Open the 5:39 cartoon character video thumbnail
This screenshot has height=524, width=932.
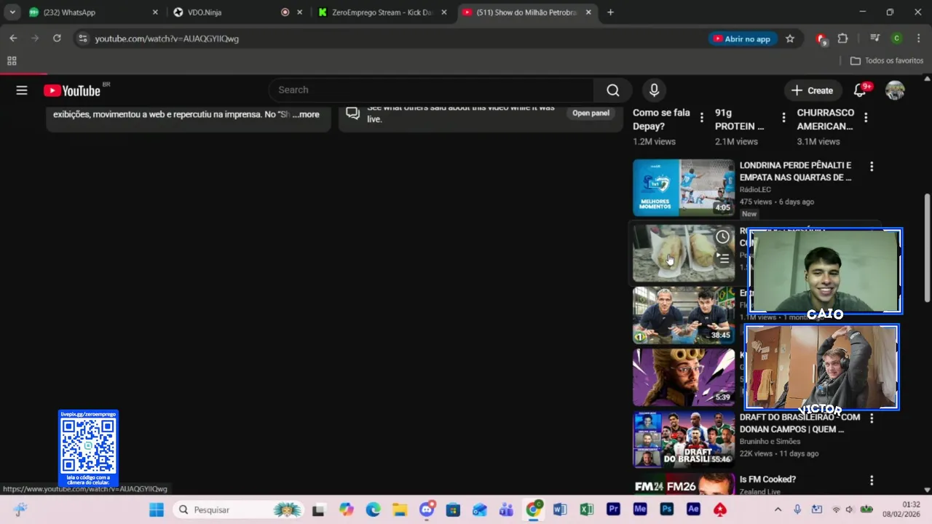point(684,377)
